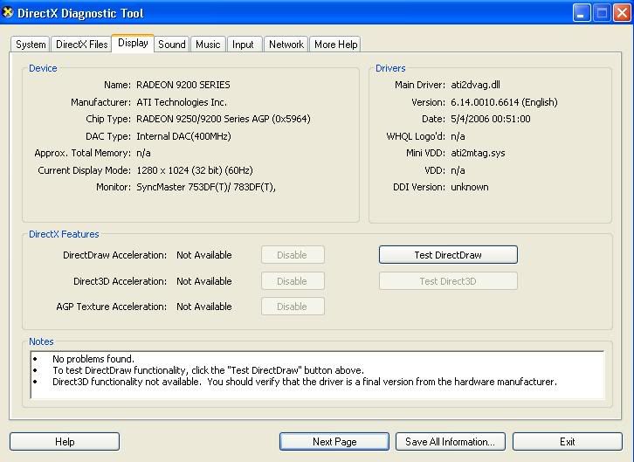Click driver date 5/4/2006 00:51:00
This screenshot has height=462, width=634.
coord(491,119)
